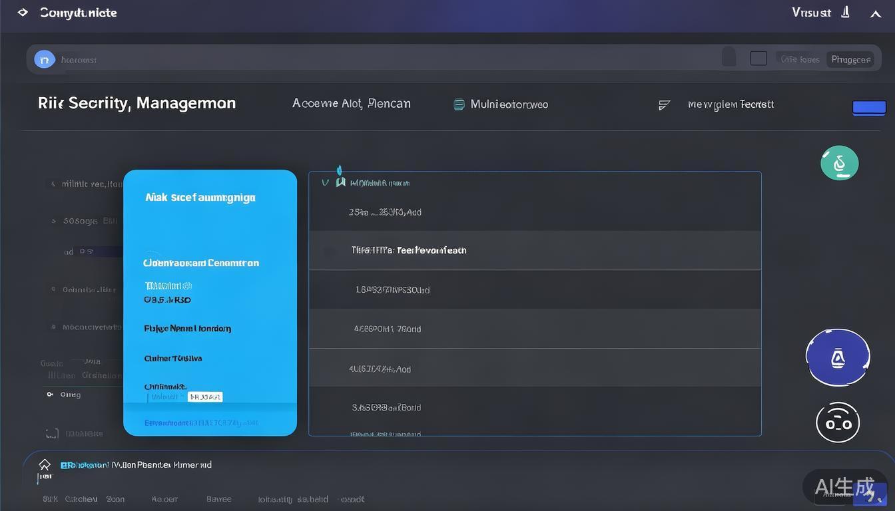895x511 pixels.
Task: Click the large blue circular action icon
Action: tap(838, 358)
